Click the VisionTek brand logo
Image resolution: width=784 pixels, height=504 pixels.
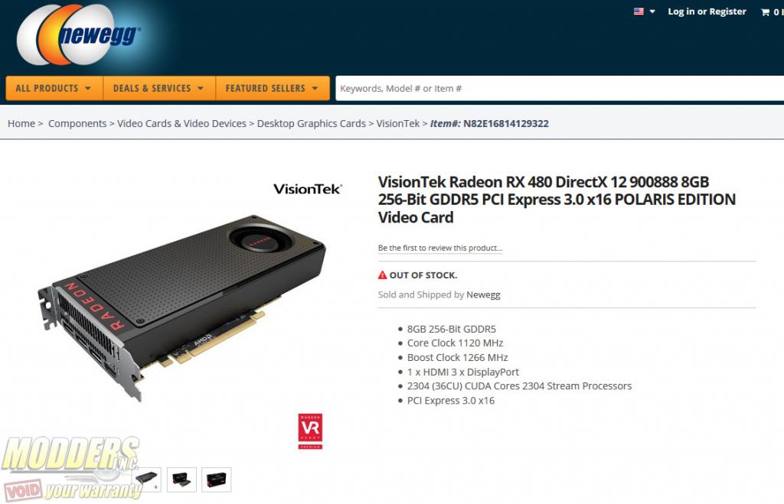308,189
